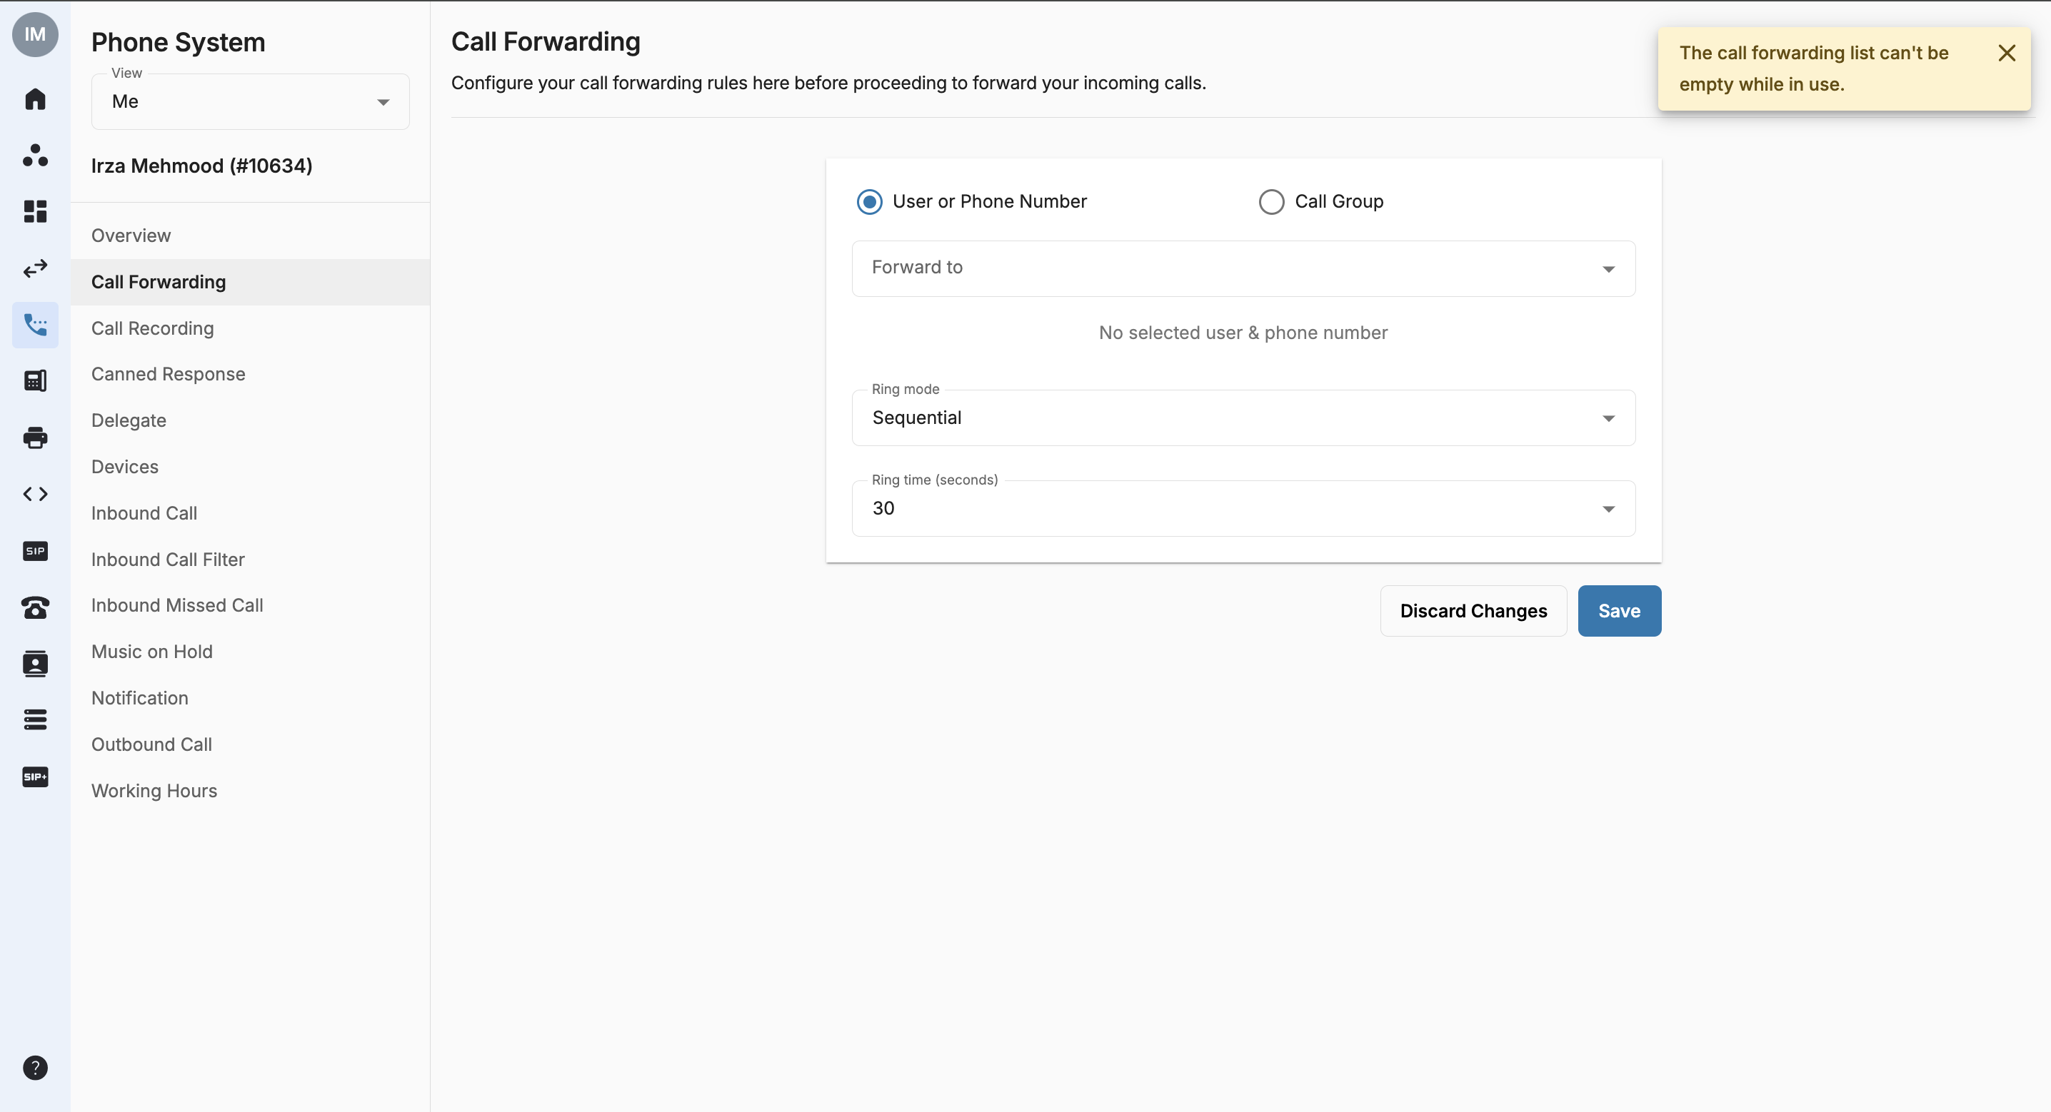Open Notification settings
Image resolution: width=2051 pixels, height=1112 pixels.
[x=250, y=697]
